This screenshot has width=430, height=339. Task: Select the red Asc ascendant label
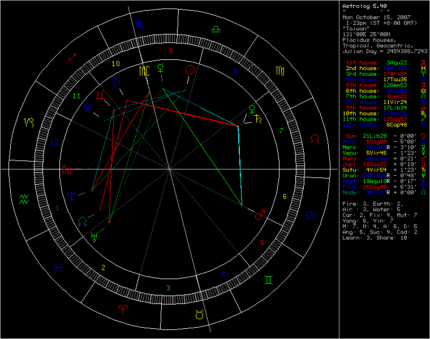tap(67, 169)
